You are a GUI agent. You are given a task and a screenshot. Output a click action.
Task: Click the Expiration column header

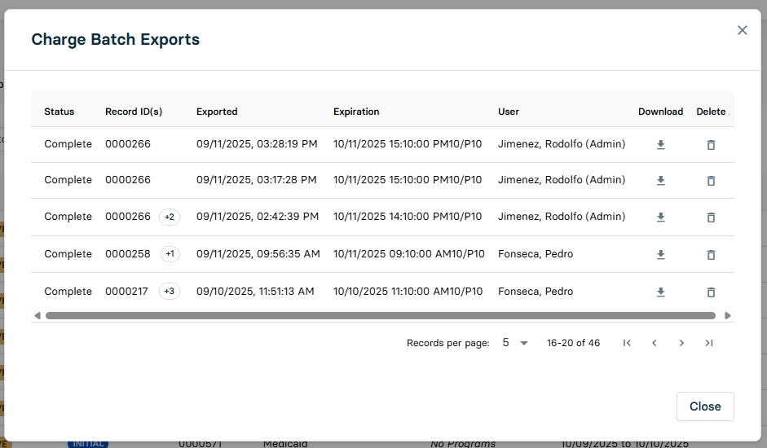(356, 112)
